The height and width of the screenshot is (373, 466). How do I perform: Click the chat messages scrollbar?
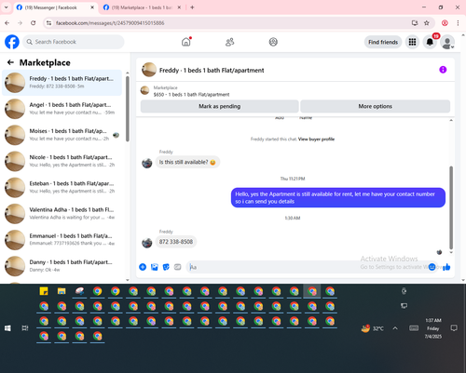coord(451,207)
